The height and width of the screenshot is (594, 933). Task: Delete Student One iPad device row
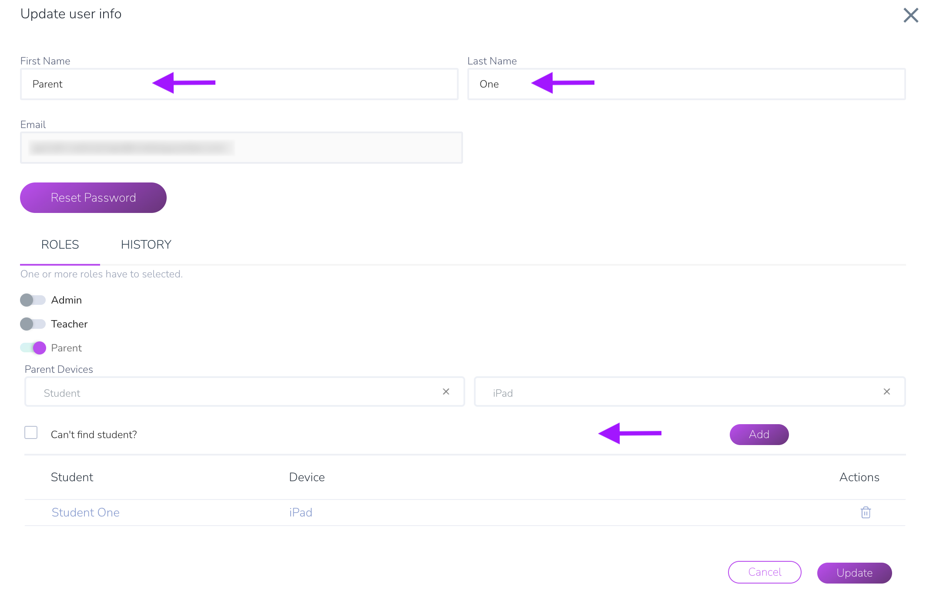pos(866,512)
